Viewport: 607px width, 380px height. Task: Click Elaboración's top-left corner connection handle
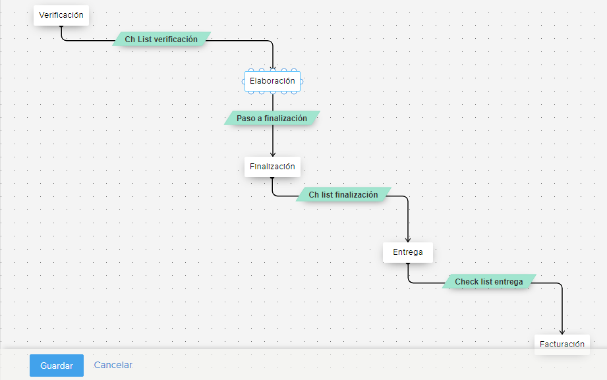click(x=250, y=71)
